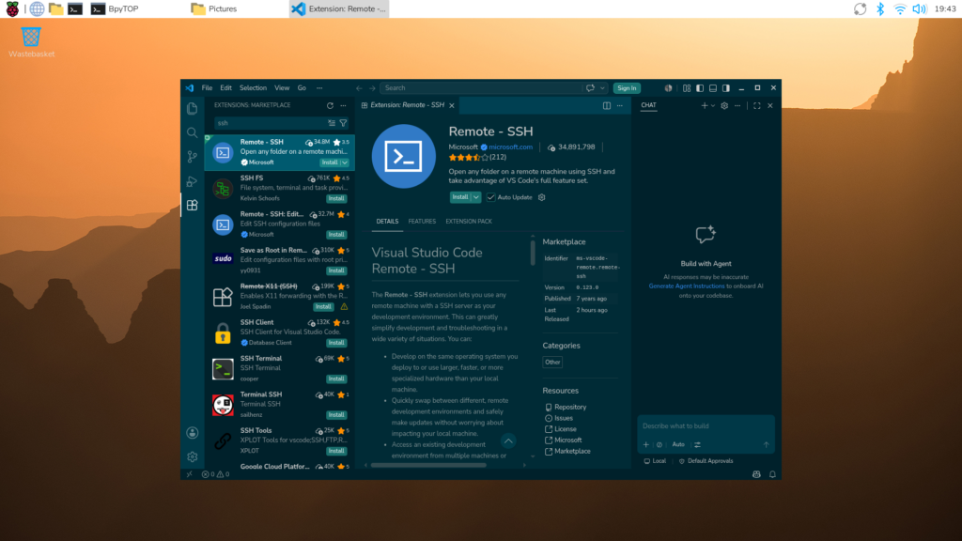Open the Copilot status icon in status bar

pos(756,474)
